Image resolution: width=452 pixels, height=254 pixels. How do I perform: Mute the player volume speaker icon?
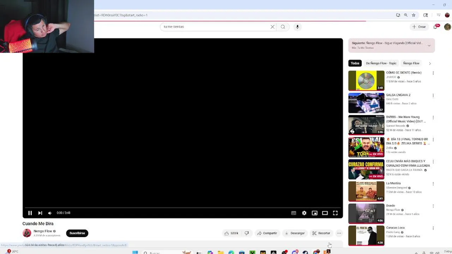tap(50, 213)
